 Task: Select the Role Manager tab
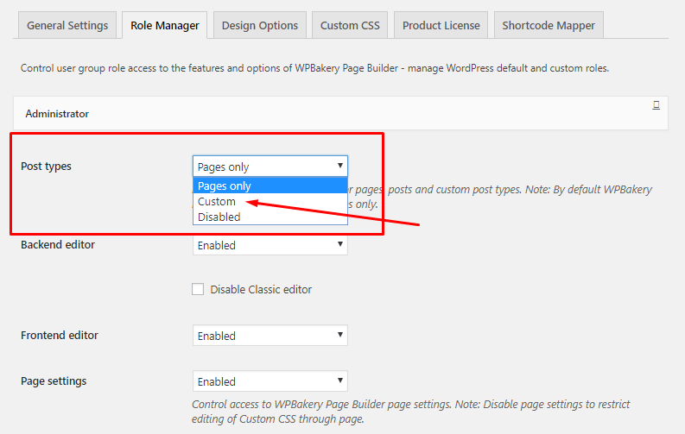(x=164, y=25)
